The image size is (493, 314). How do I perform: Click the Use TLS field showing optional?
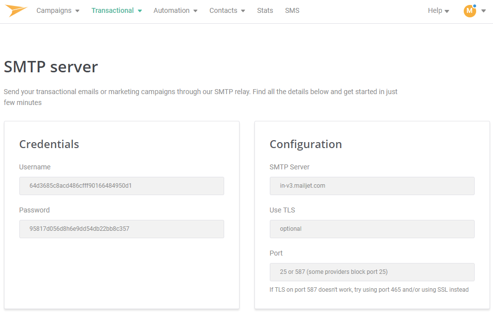[371, 229]
